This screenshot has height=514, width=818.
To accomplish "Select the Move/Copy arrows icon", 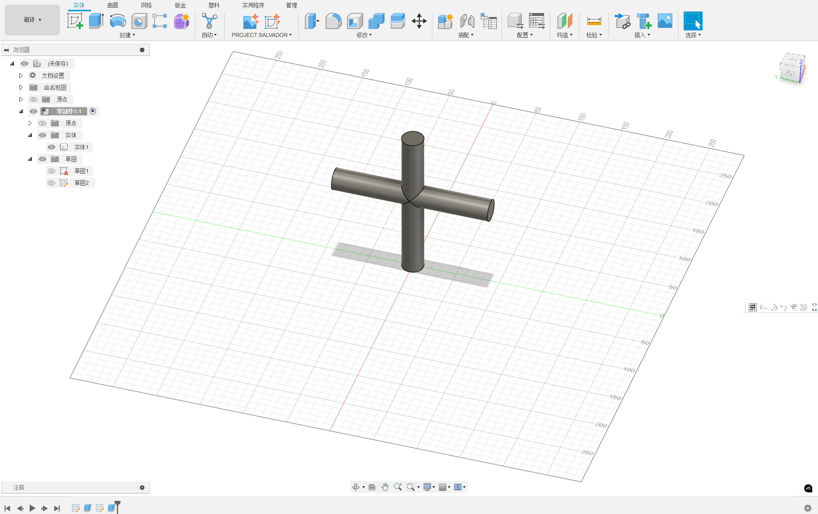I will 419,21.
